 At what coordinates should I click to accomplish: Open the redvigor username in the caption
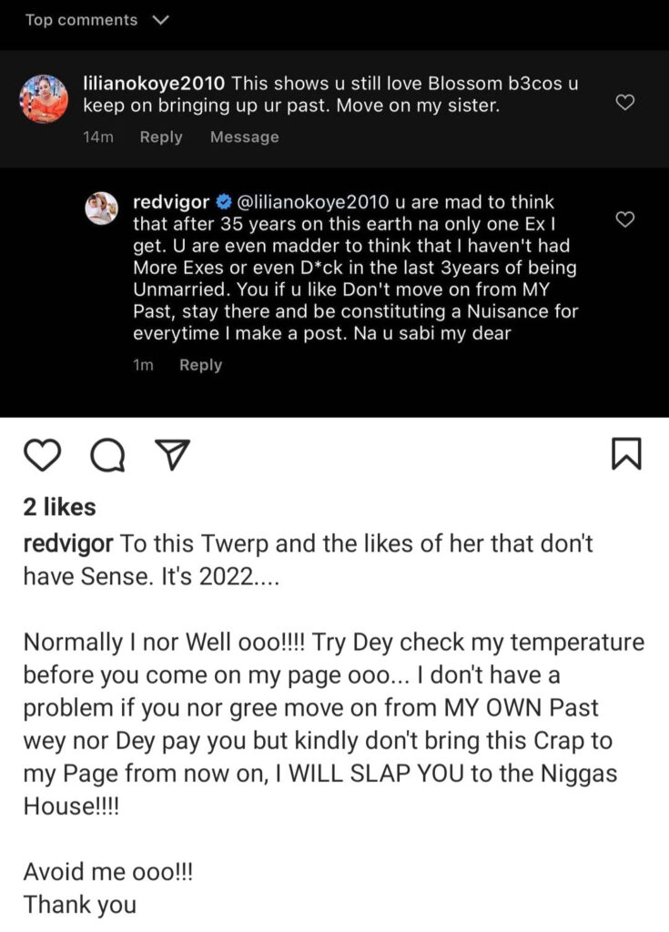click(x=68, y=543)
